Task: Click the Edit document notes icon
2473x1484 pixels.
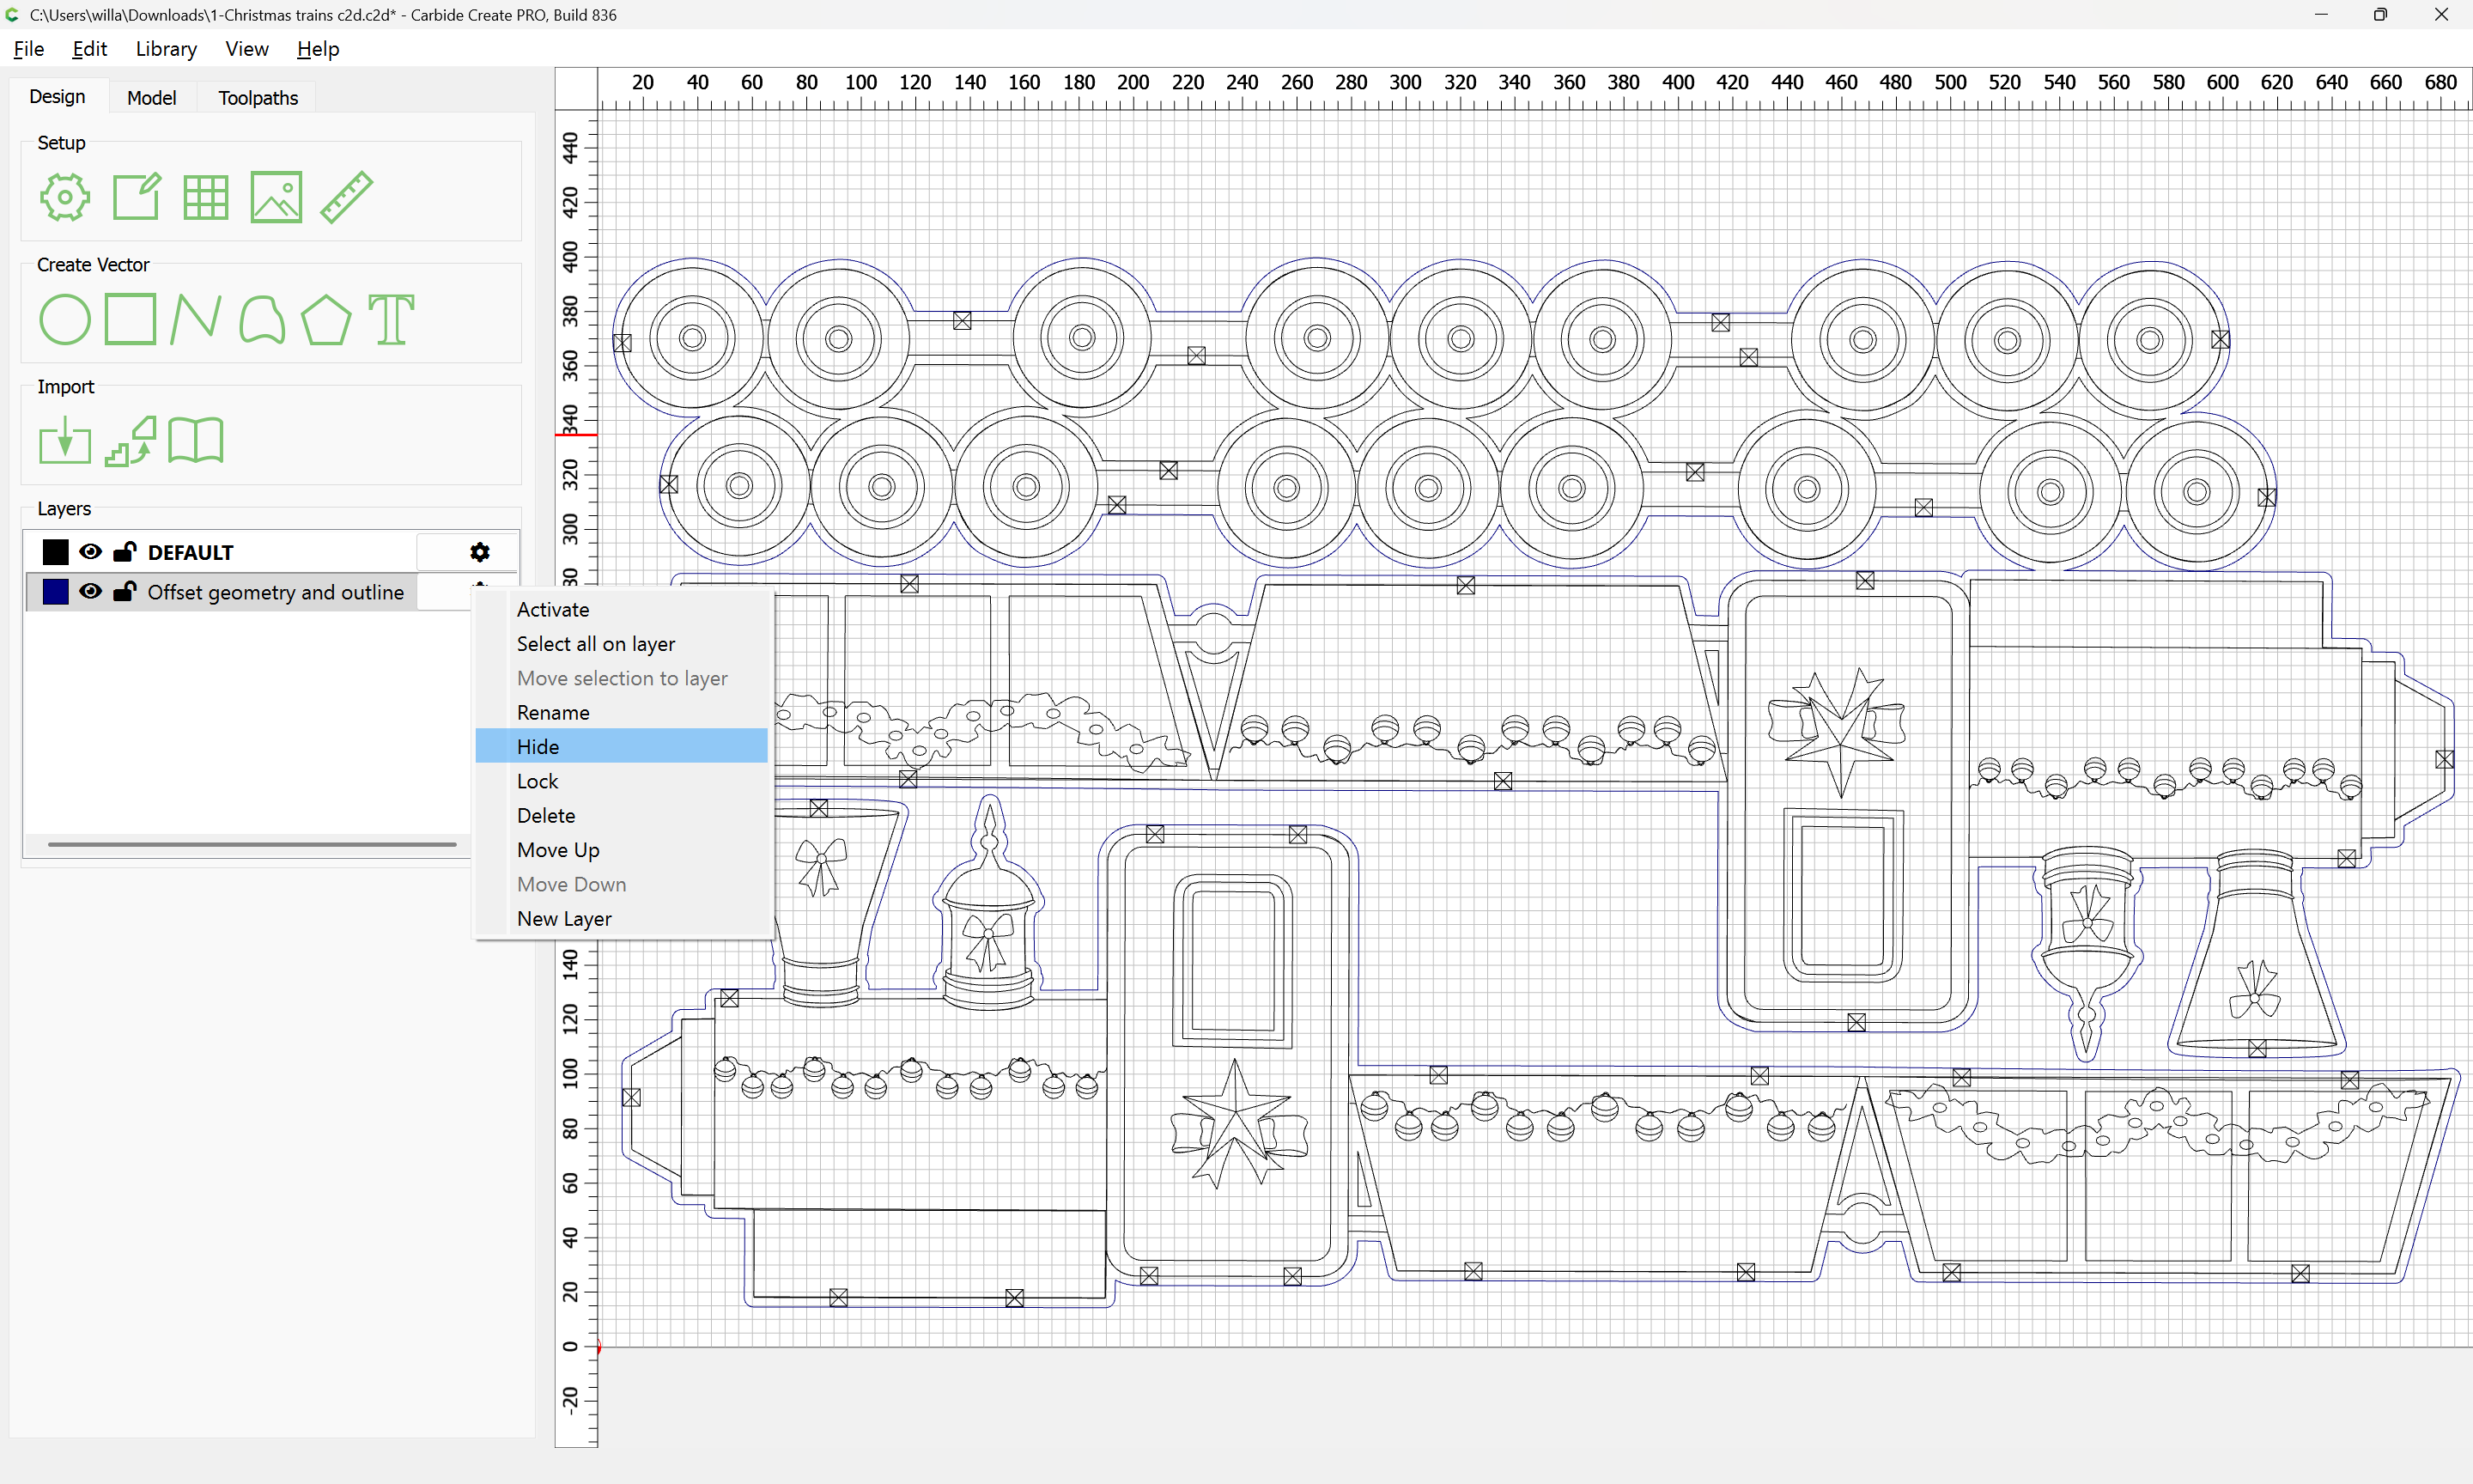Action: tap(136, 197)
